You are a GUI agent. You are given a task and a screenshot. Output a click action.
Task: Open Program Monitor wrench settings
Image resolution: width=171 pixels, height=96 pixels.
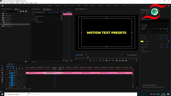(x=128, y=55)
